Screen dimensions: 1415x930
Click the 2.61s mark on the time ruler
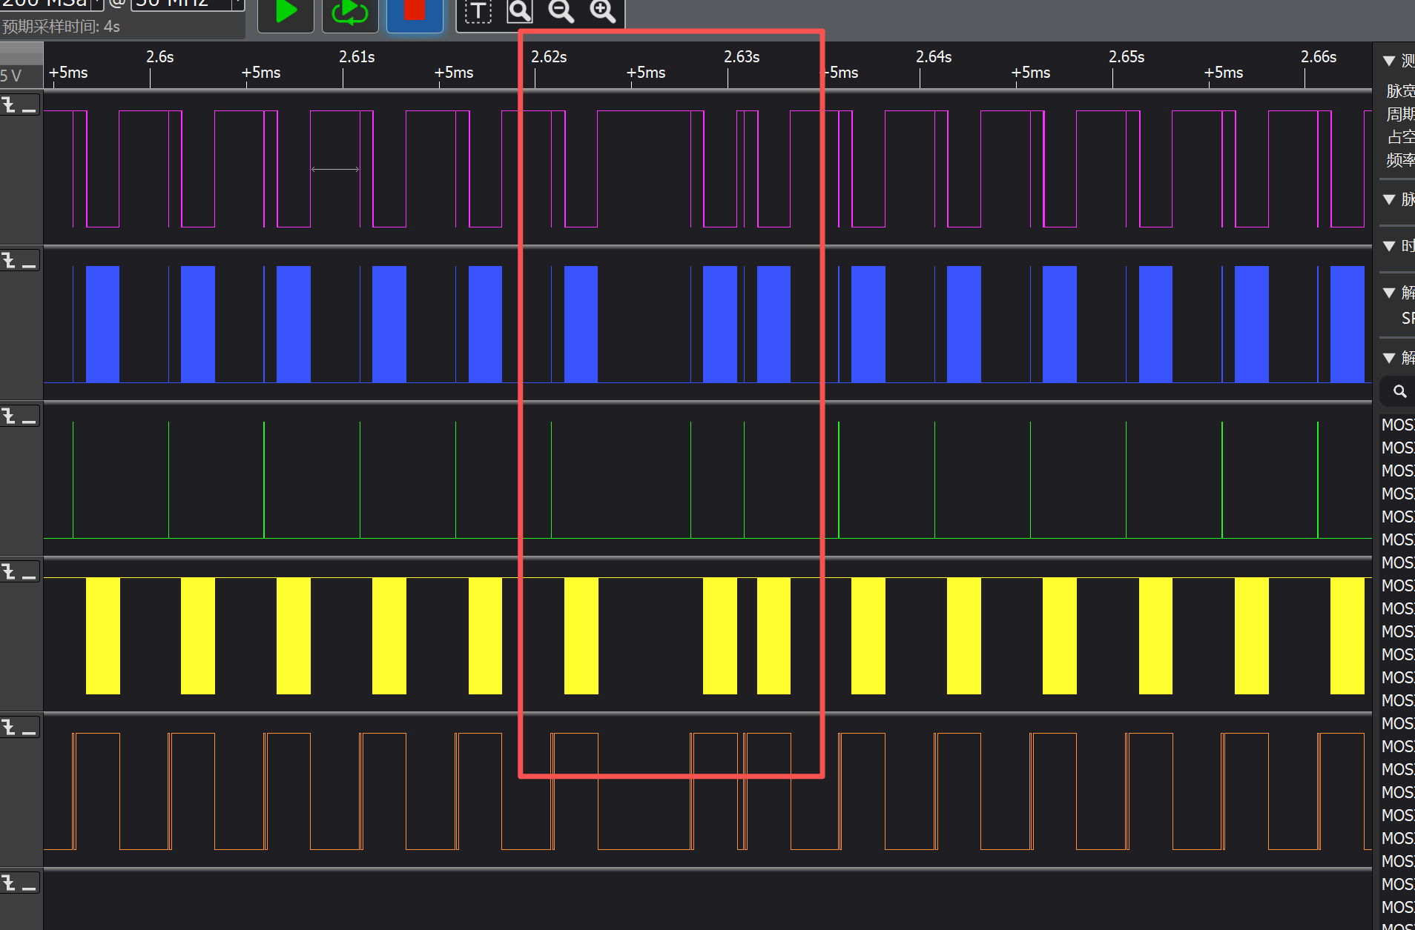(357, 57)
